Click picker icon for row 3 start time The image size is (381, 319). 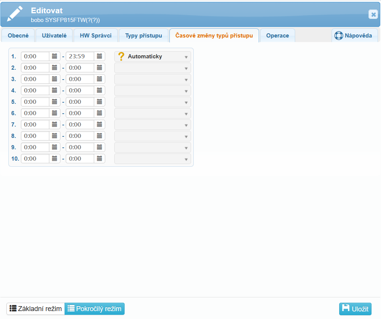pyautogui.click(x=55, y=79)
